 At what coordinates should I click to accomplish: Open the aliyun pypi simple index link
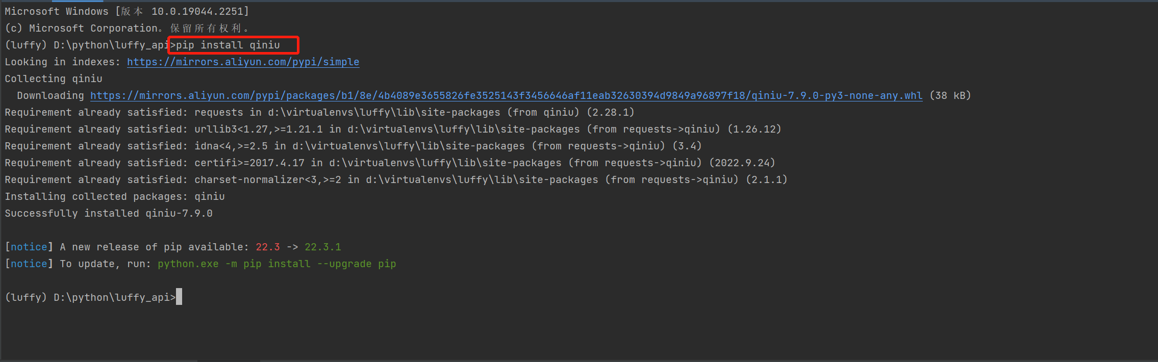tap(243, 62)
